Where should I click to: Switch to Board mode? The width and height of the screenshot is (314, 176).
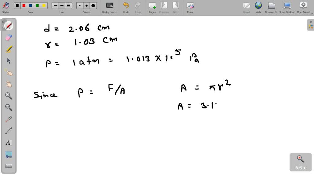246,8
